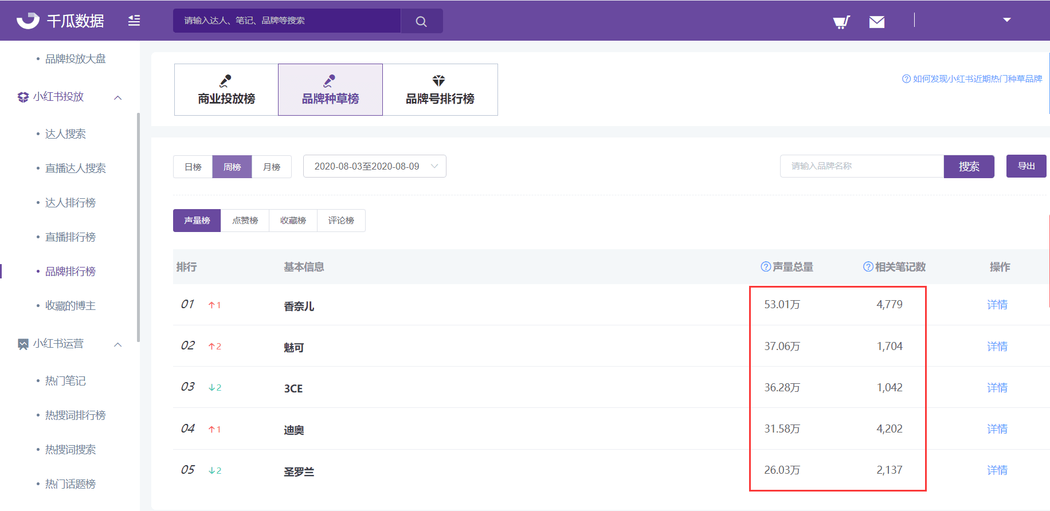Image resolution: width=1050 pixels, height=511 pixels.
Task: Click the brand name 魅可
Action: (294, 348)
